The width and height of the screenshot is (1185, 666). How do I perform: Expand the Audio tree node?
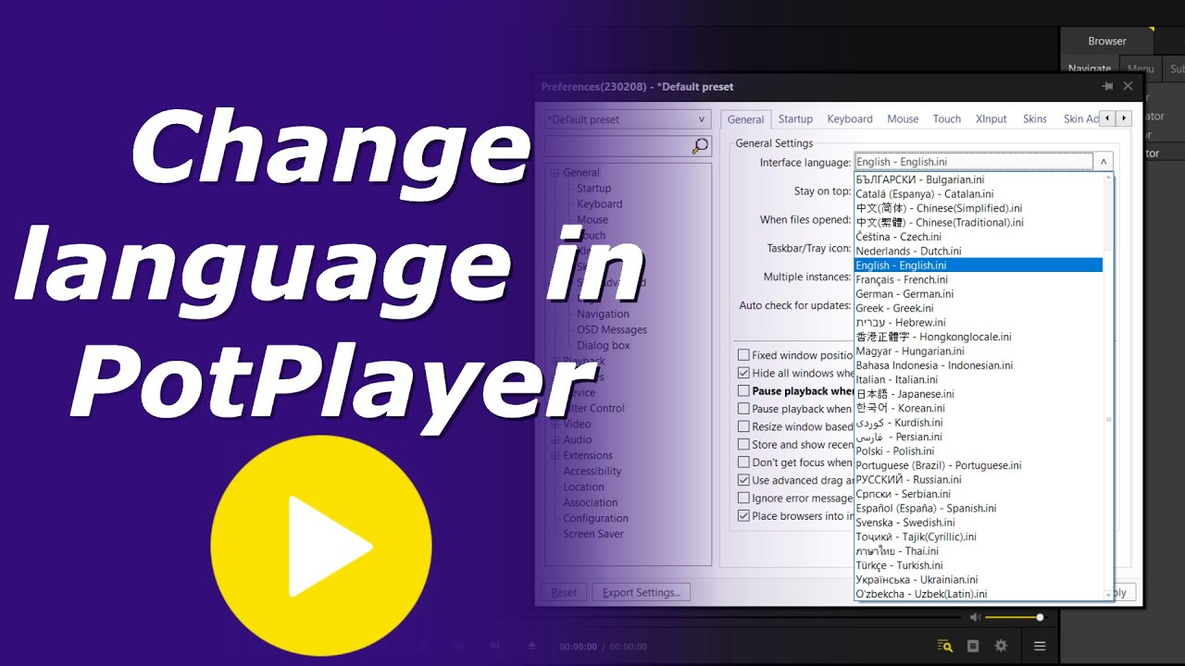[555, 439]
